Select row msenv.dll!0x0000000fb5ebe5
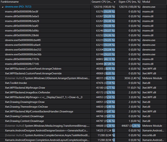Viewport: 167px width, 142px height. tap(83, 16)
